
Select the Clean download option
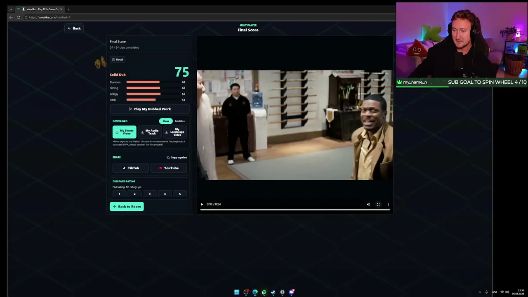(x=166, y=121)
